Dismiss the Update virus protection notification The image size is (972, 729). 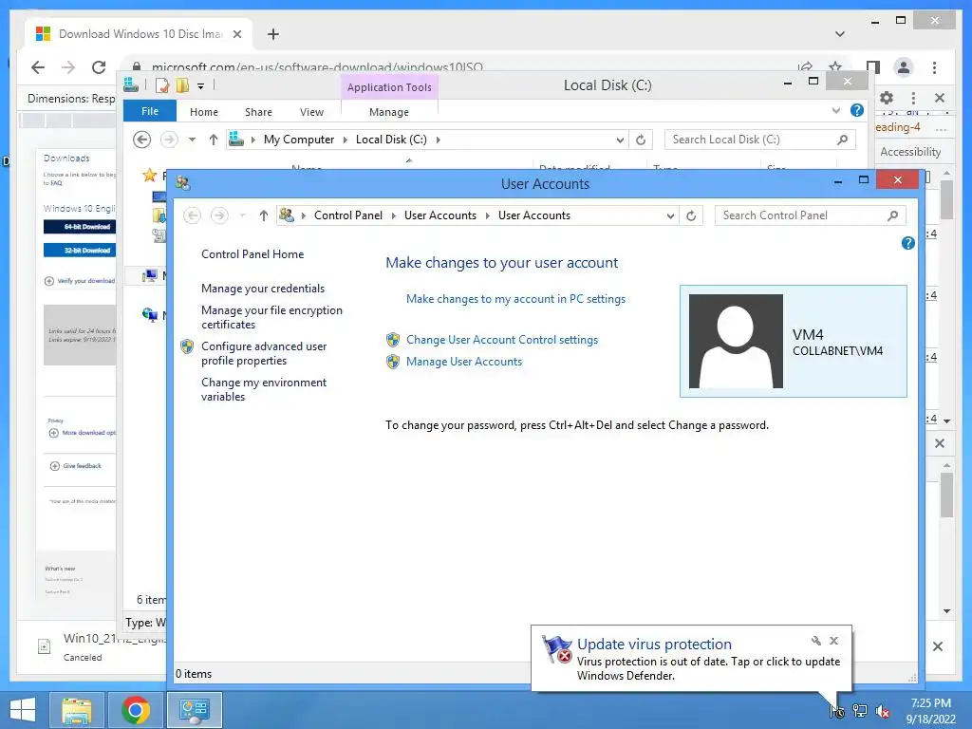coord(833,641)
